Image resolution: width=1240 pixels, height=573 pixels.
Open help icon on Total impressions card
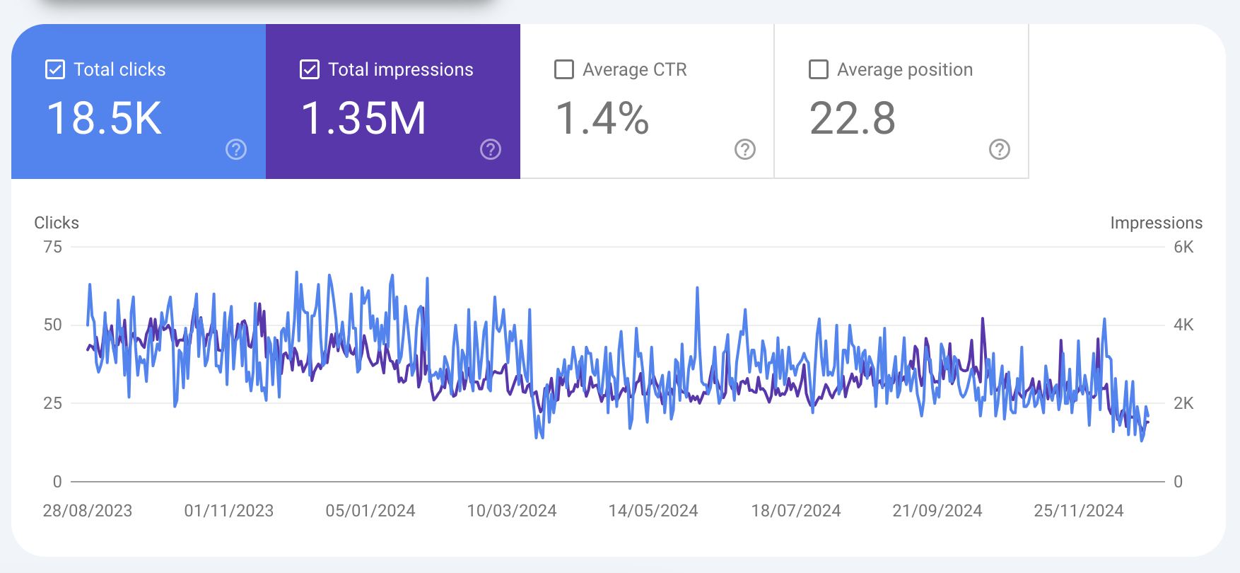click(x=491, y=149)
